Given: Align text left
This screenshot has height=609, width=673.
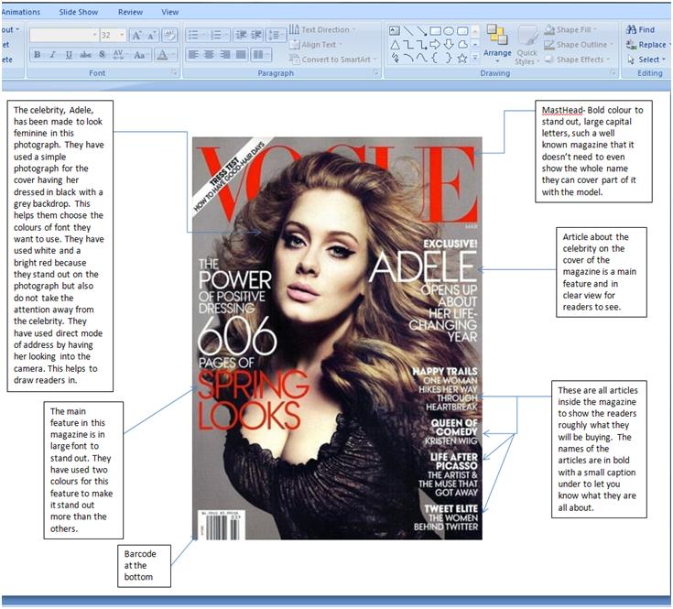Looking at the screenshot, I should [x=193, y=55].
